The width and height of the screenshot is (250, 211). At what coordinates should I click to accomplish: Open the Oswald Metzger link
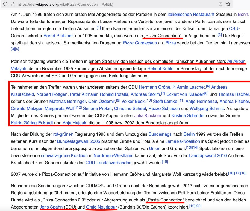pyautogui.click(x=27, y=108)
